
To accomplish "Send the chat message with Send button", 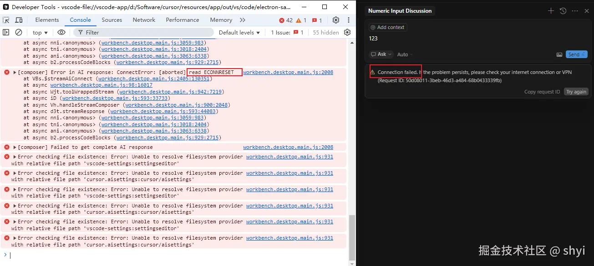I will click(x=577, y=54).
